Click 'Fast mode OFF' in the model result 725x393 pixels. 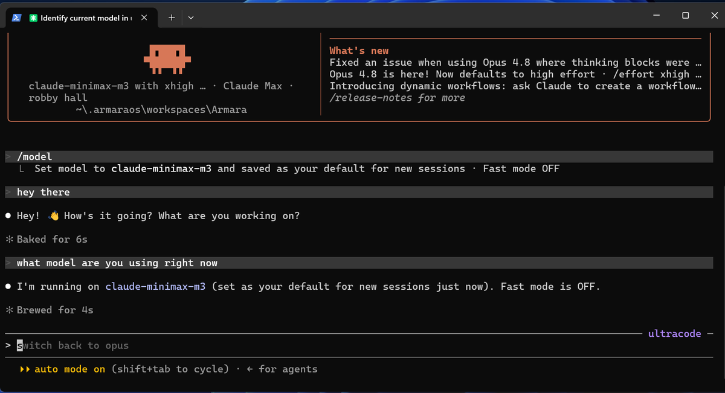(x=521, y=168)
